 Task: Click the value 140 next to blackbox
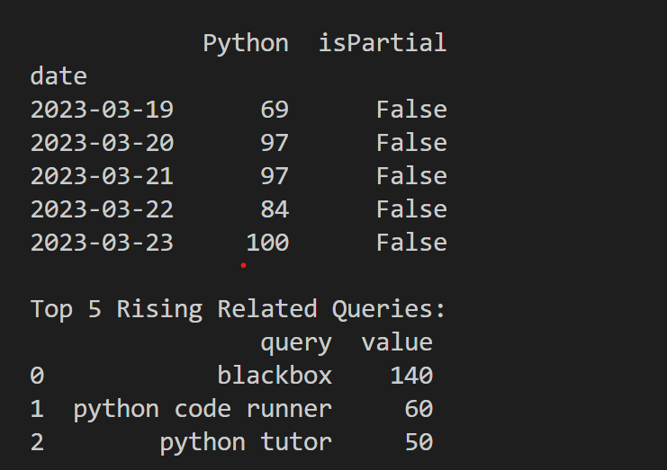(x=411, y=376)
